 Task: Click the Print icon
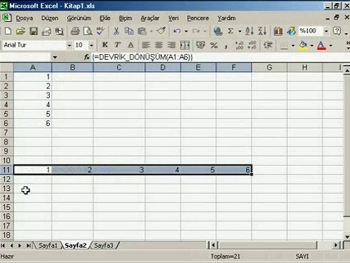pos(75,31)
